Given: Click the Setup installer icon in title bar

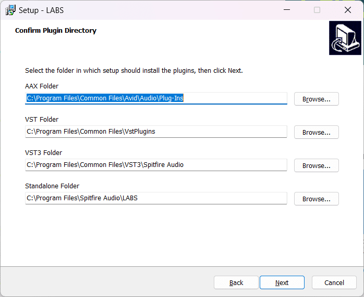Looking at the screenshot, I should 10,10.
